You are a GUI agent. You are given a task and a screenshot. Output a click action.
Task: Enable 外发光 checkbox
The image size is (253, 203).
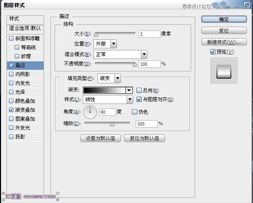[11, 128]
